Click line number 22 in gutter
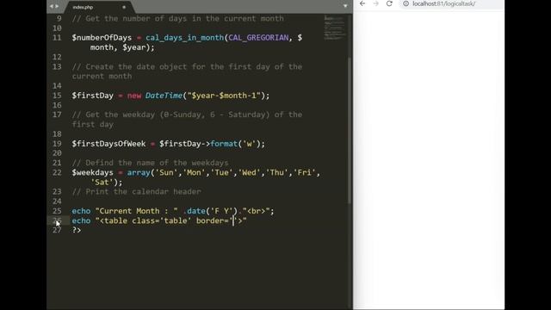This screenshot has width=551, height=310. tap(57, 172)
